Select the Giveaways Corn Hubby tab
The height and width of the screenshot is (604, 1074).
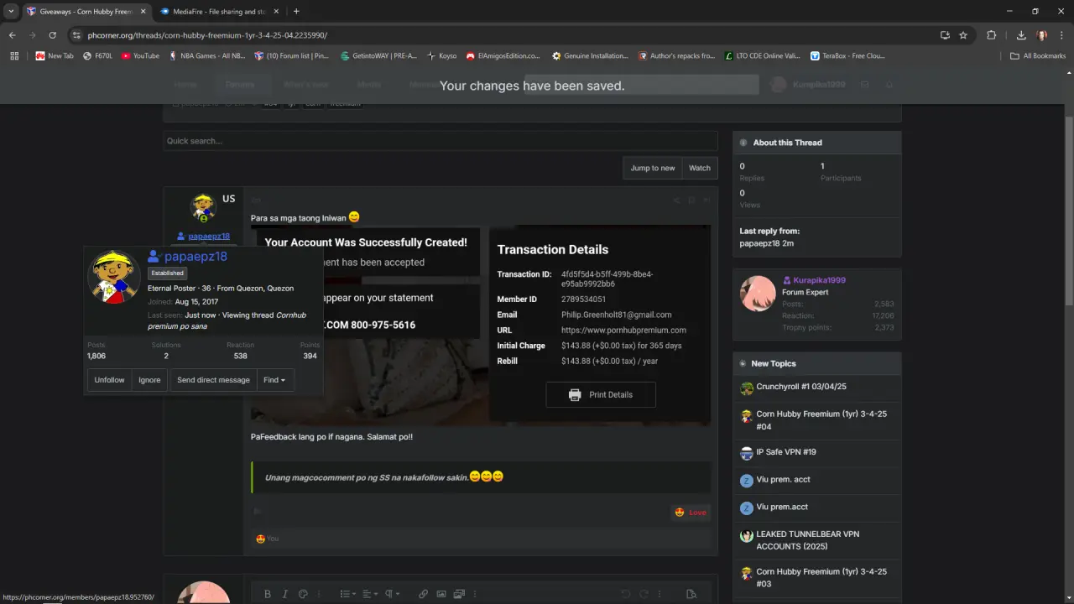click(x=86, y=12)
